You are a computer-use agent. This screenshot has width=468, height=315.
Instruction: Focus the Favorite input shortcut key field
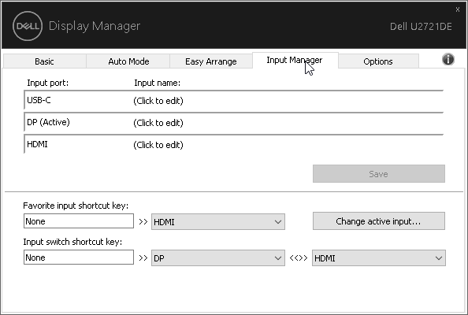[79, 221]
